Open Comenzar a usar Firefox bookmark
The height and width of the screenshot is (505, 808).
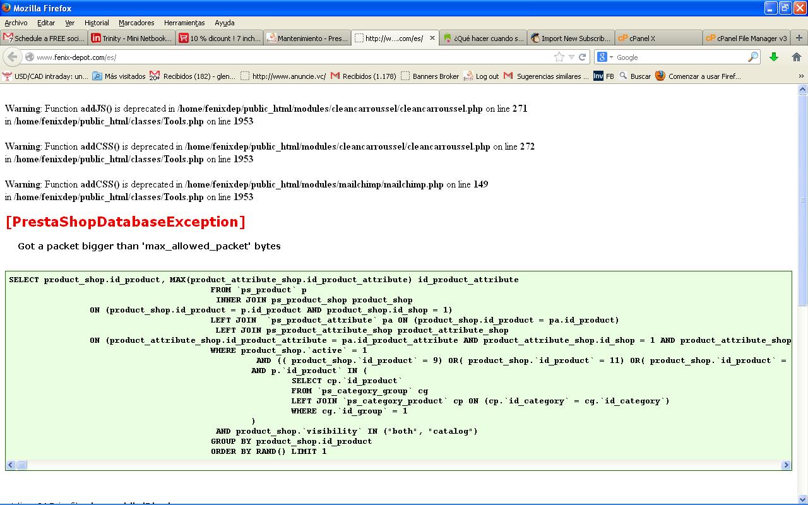tap(698, 76)
